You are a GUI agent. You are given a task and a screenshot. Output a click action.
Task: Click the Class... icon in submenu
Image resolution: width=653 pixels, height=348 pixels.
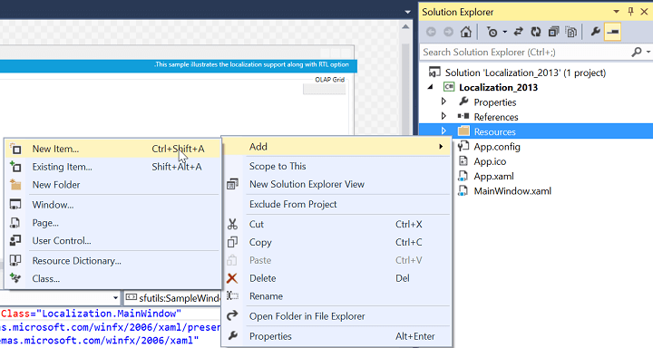tap(15, 278)
